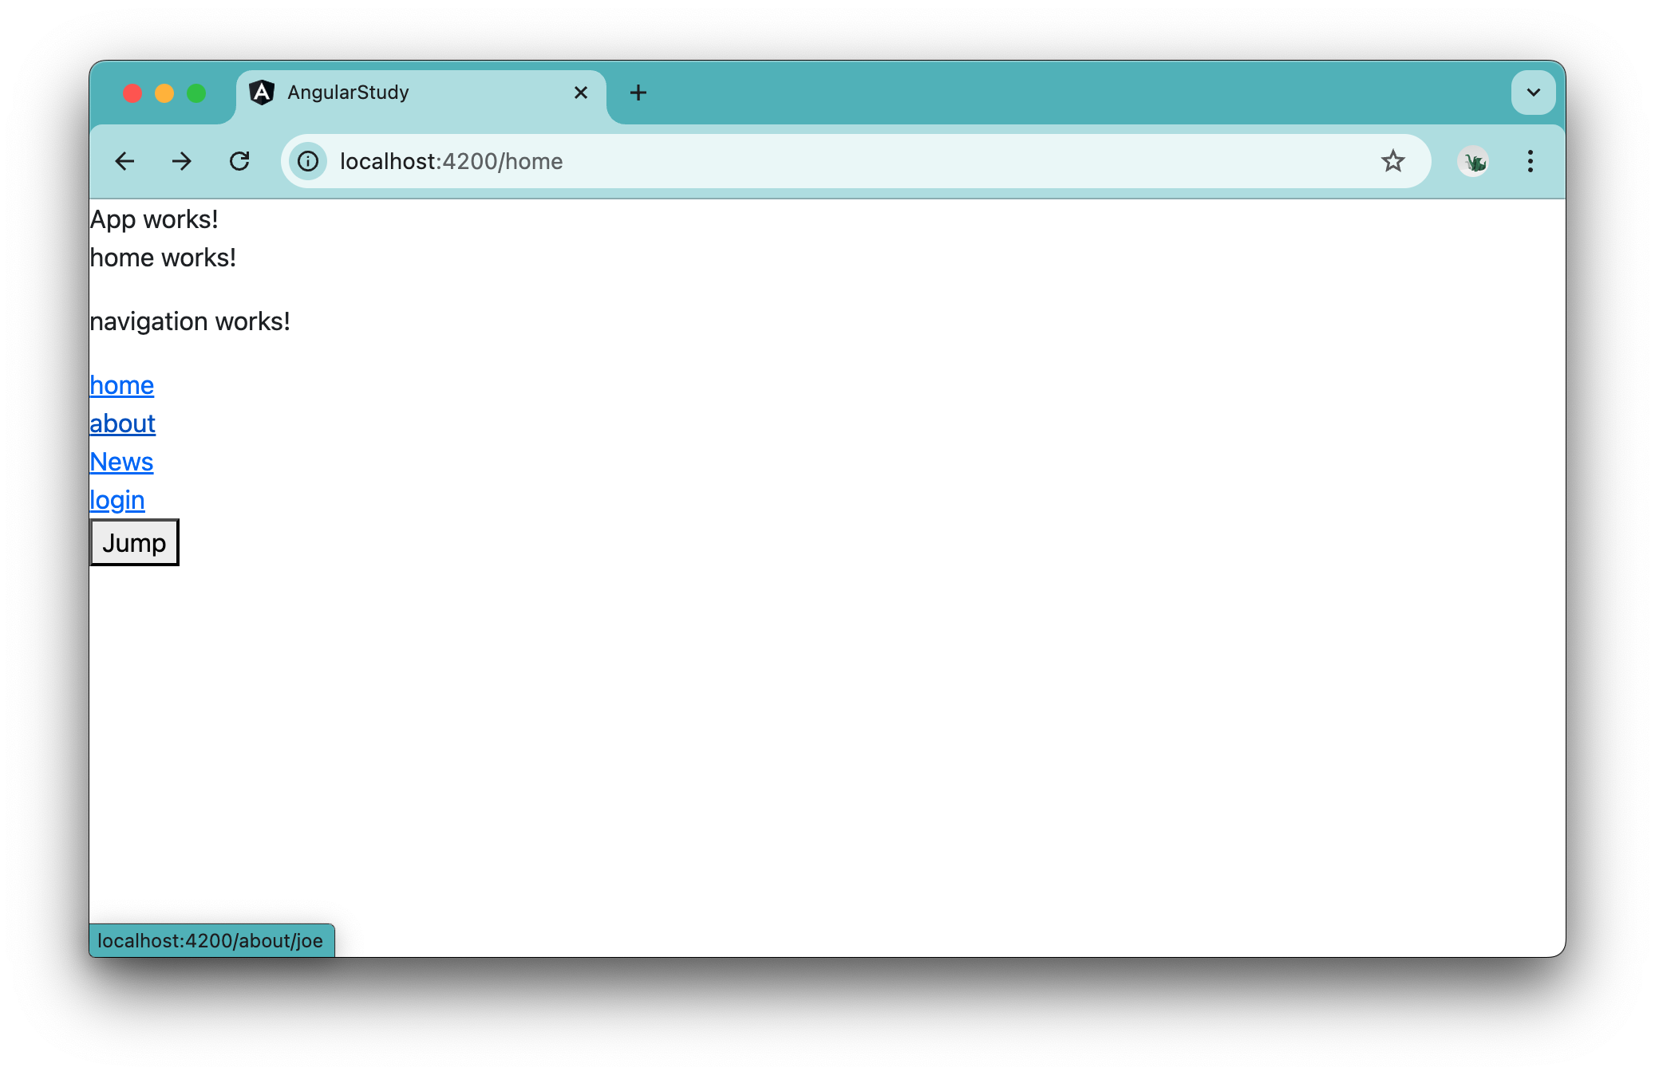
Task: Bookmark this page with the star icon
Action: [1392, 161]
